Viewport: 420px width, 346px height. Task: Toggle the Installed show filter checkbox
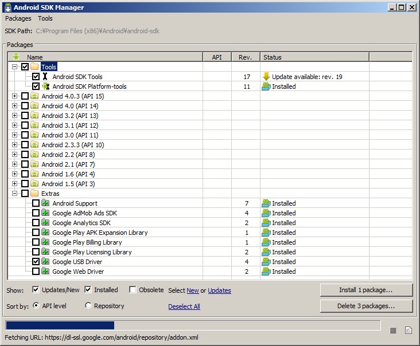click(88, 290)
